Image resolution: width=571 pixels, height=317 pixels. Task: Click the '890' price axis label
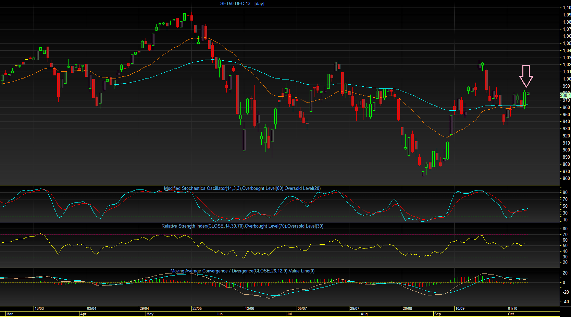567,157
